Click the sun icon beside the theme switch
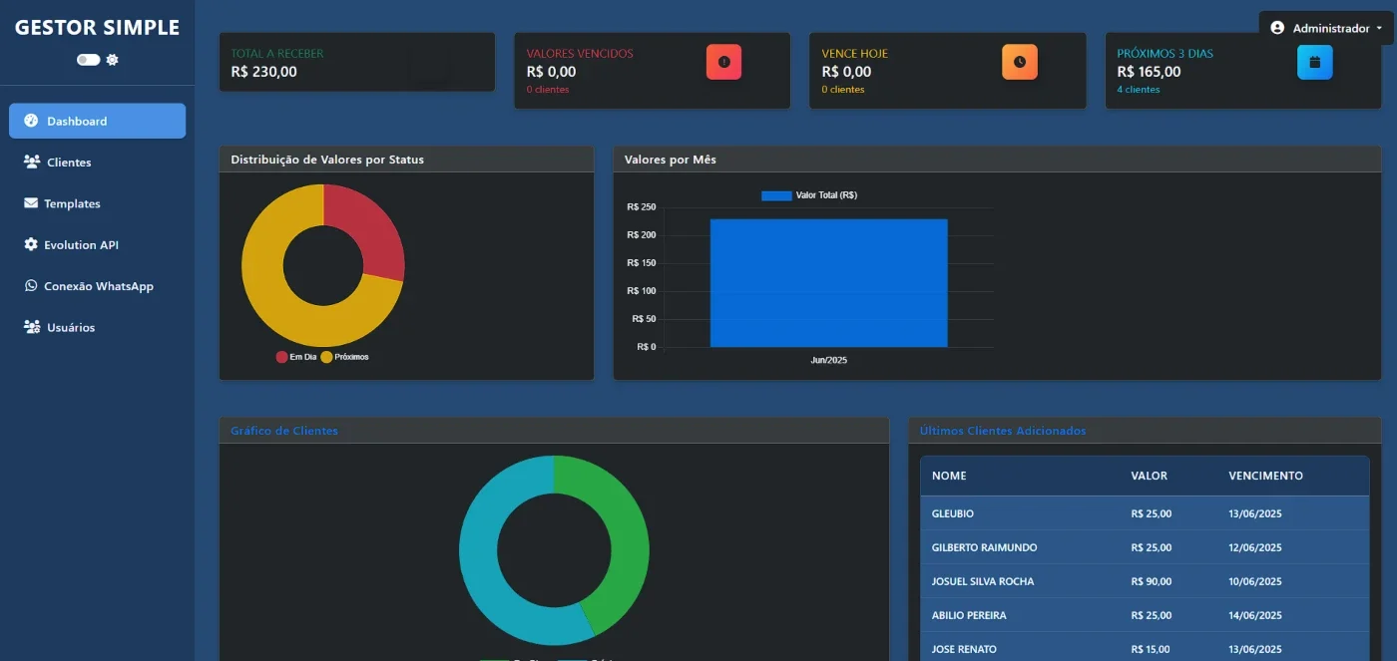Screen dimensions: 1397x661 pyautogui.click(x=113, y=60)
